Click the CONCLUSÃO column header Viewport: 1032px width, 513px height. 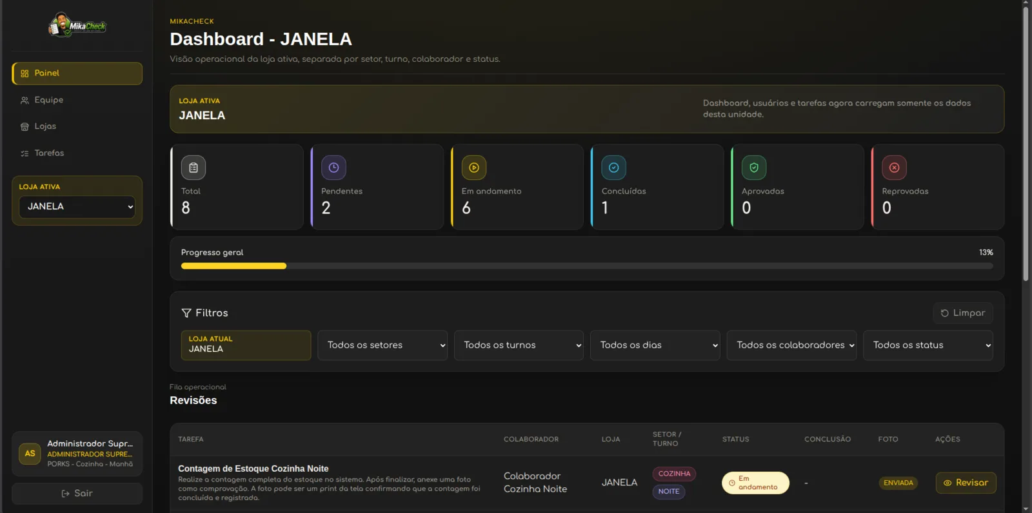coord(828,440)
